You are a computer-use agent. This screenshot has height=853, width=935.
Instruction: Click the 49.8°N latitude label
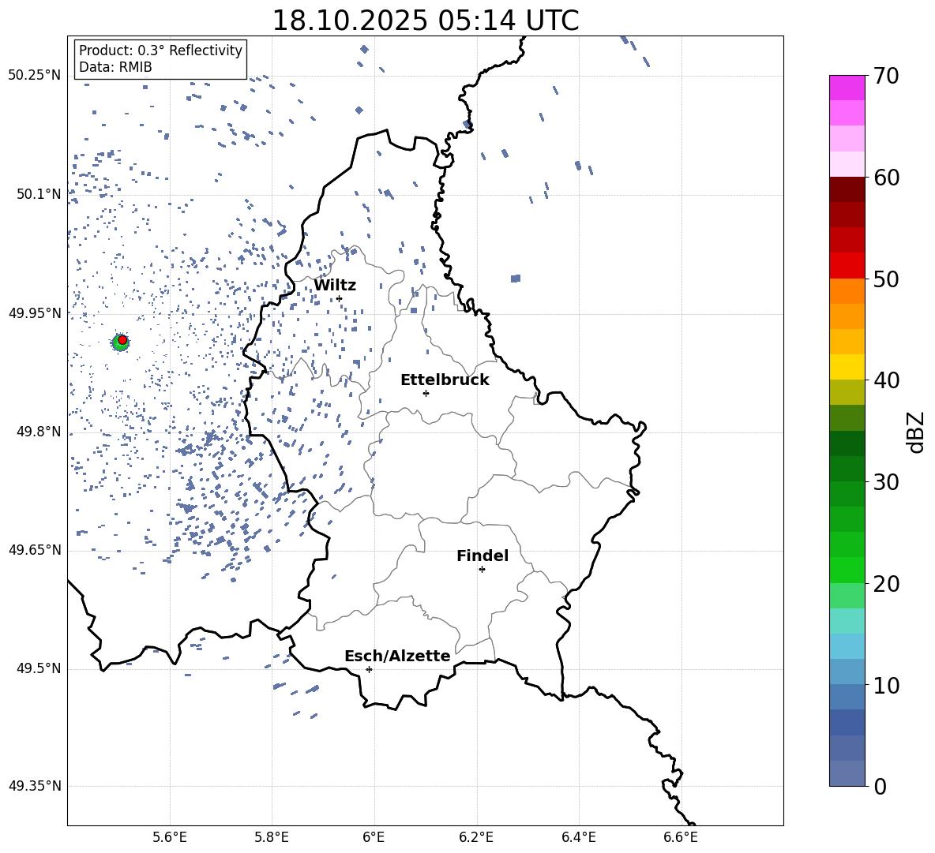(x=39, y=432)
